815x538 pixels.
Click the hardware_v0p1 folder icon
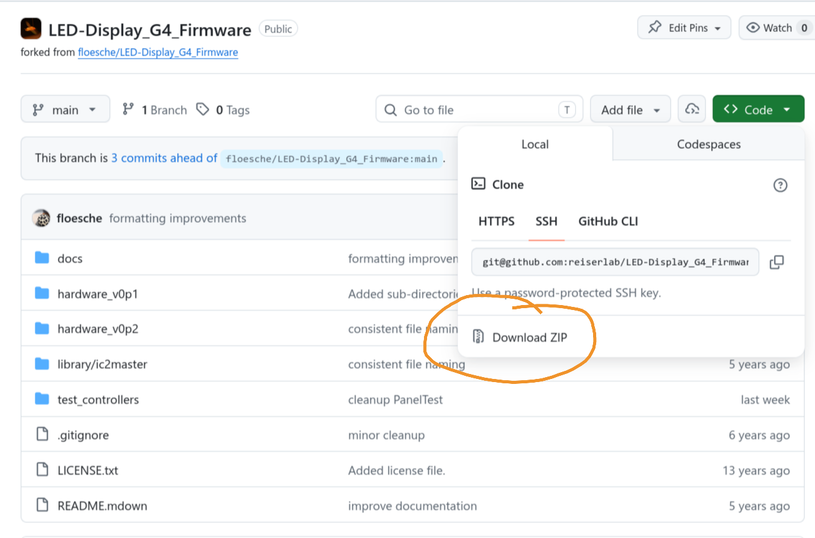click(42, 293)
